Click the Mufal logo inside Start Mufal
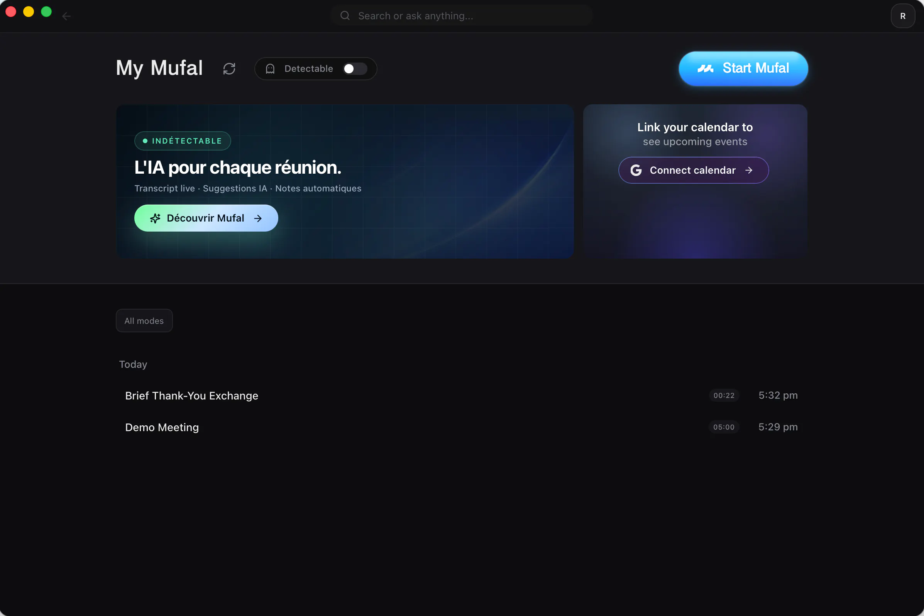This screenshot has height=616, width=924. click(706, 68)
